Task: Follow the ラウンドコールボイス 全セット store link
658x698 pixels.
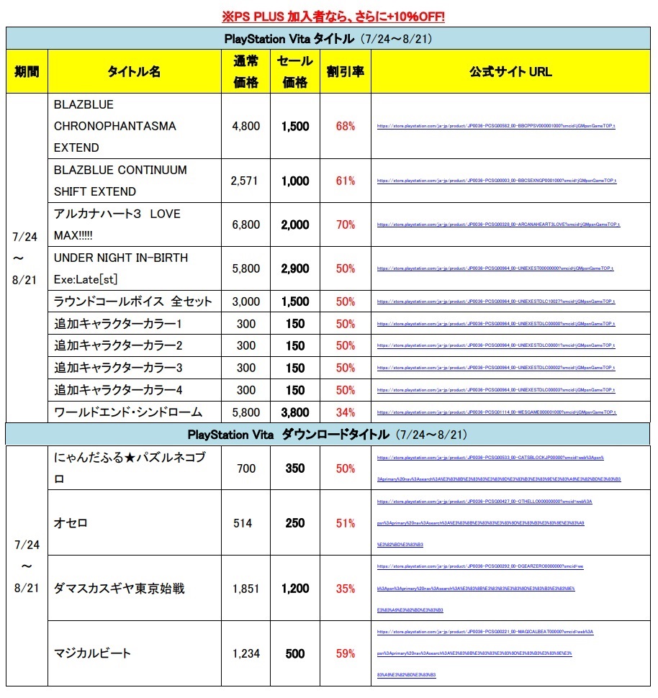Action: 496,302
